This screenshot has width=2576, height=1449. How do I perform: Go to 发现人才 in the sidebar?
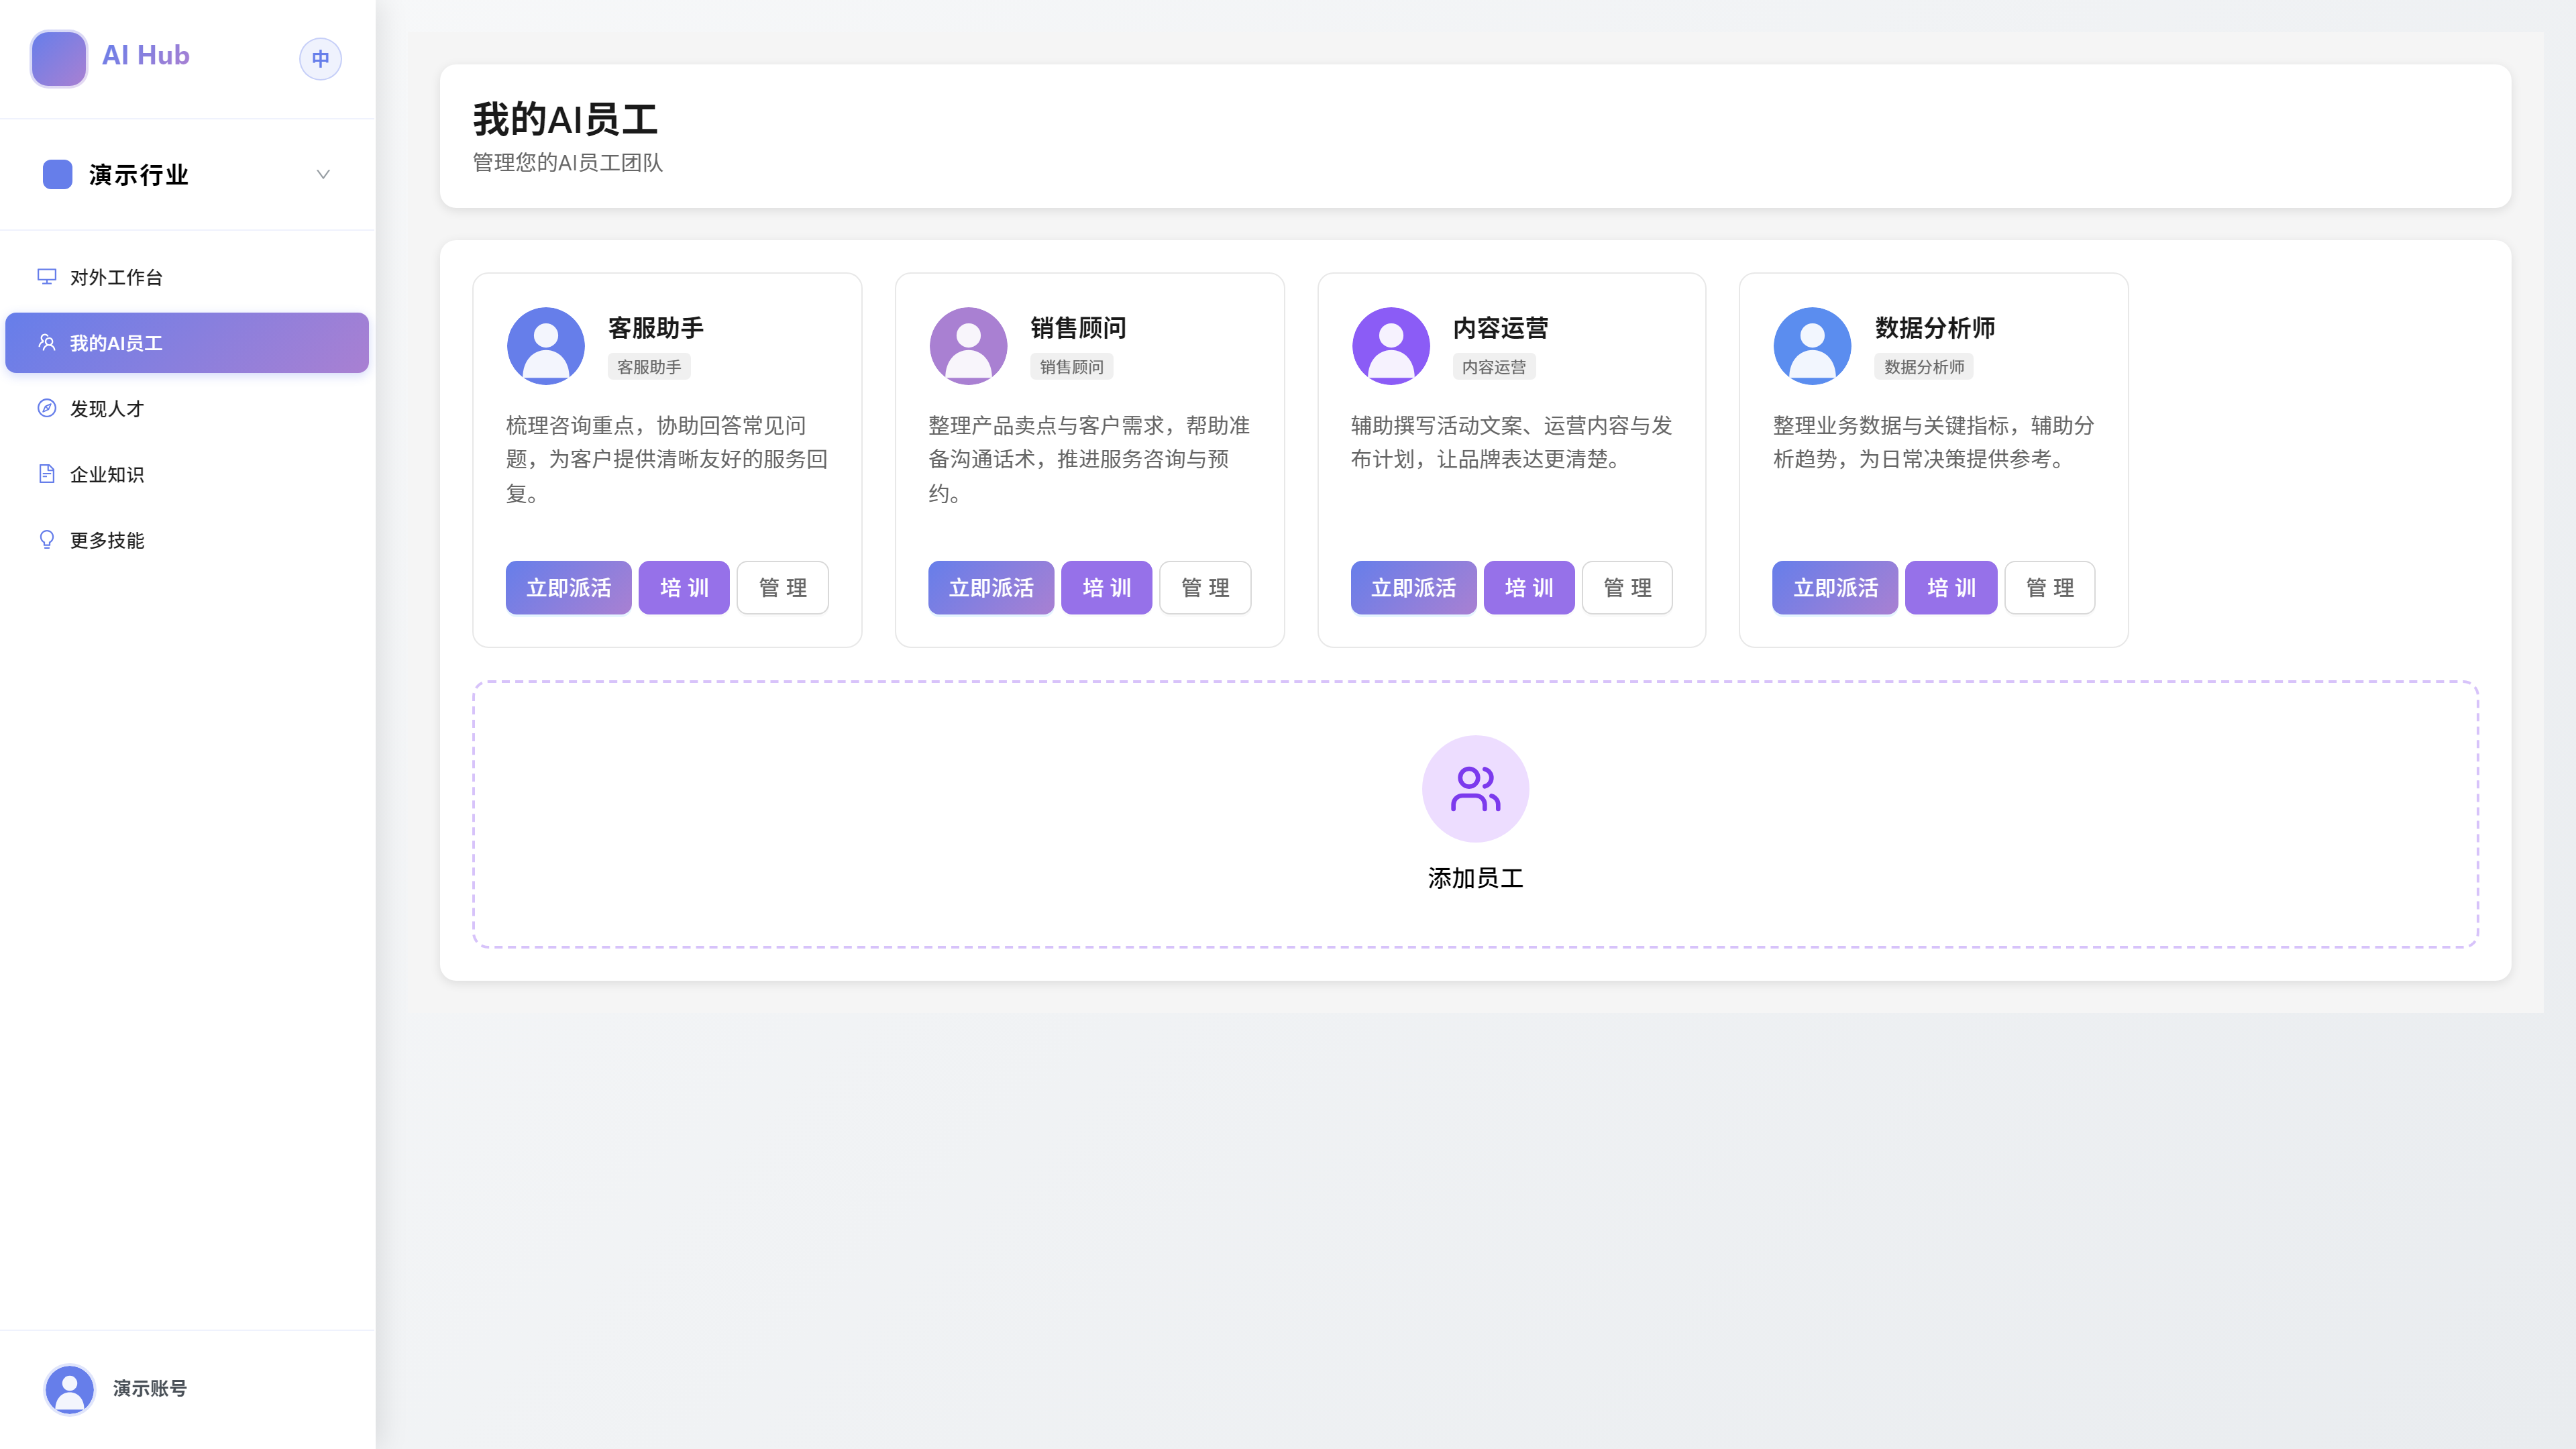187,408
